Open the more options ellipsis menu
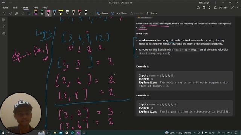The image size is (241, 135). [x=238, y=7]
